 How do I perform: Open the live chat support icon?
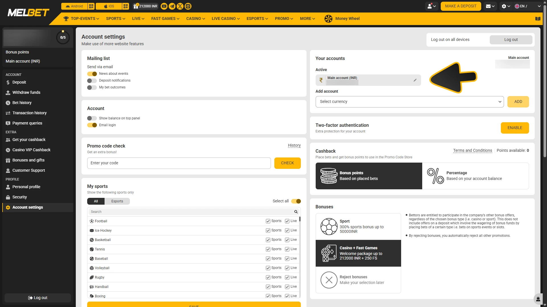point(538,299)
